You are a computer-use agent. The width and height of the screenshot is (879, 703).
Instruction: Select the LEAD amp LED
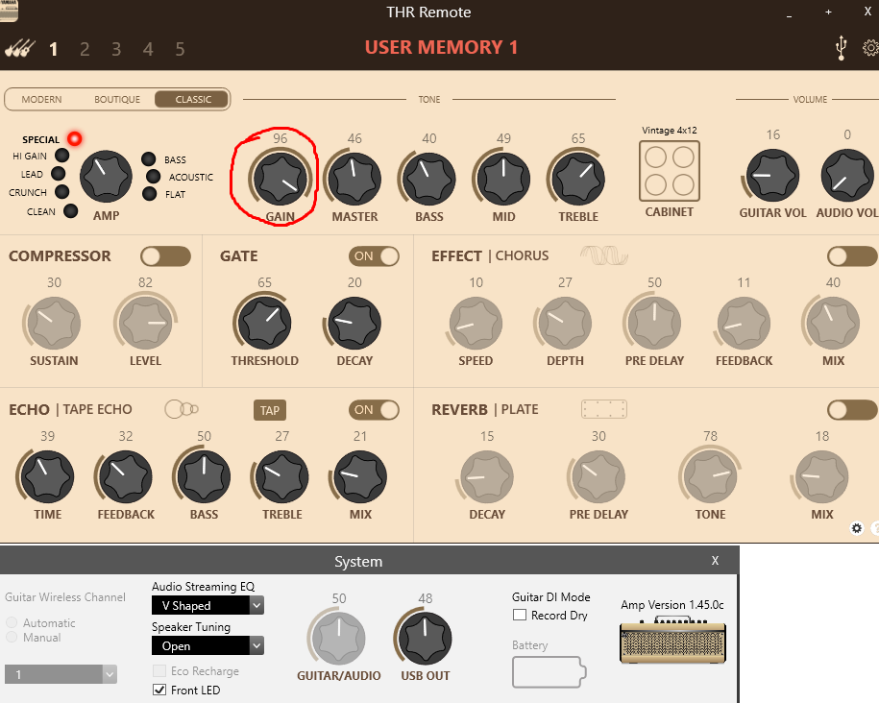(x=59, y=174)
